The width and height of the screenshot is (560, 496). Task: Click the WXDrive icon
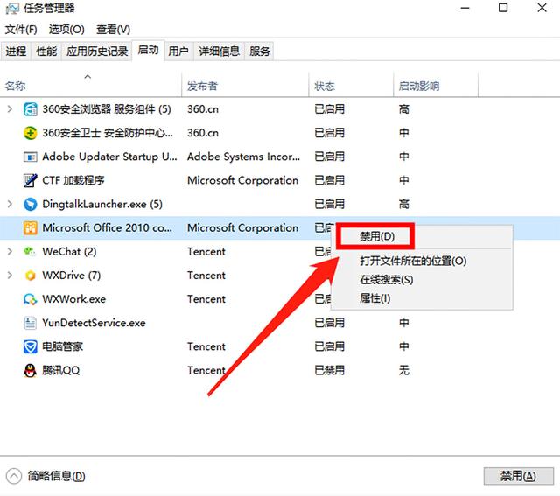coord(31,276)
